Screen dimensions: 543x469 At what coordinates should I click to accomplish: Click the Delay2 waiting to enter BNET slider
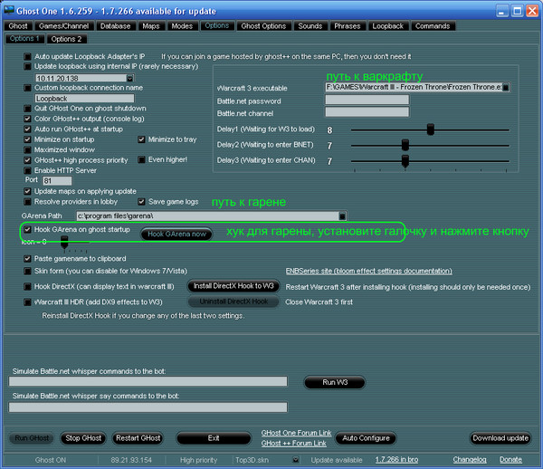[x=405, y=146]
